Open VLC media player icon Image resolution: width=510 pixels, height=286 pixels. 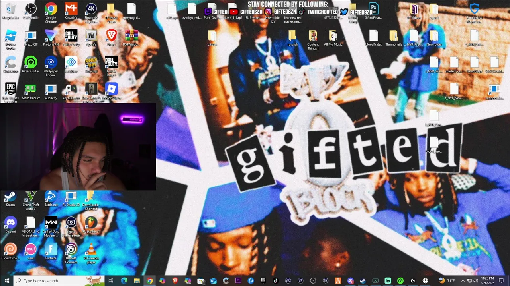pyautogui.click(x=91, y=253)
